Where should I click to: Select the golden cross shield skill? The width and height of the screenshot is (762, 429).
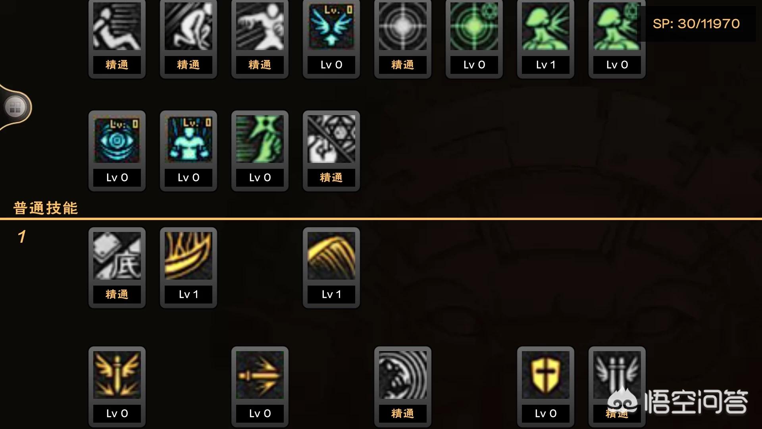coord(546,387)
